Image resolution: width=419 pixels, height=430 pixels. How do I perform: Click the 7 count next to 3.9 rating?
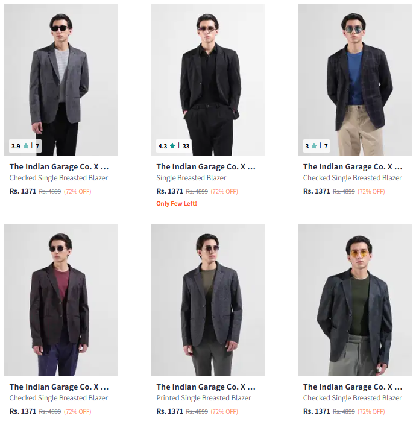pyautogui.click(x=37, y=146)
